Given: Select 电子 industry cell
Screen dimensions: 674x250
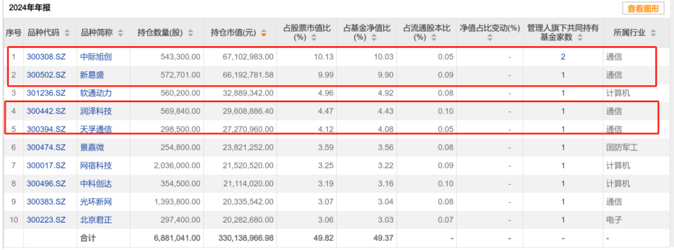Looking at the screenshot, I should [x=614, y=220].
